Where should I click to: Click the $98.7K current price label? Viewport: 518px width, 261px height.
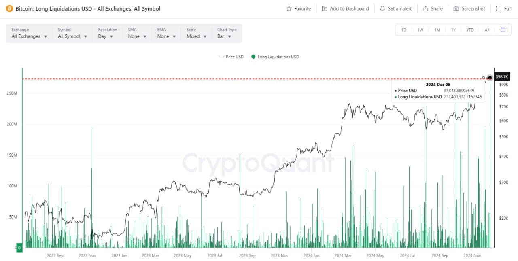click(502, 76)
